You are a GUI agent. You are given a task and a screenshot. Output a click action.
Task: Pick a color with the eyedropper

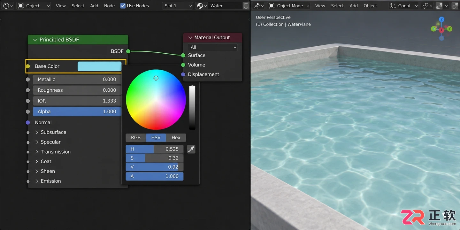tap(191, 149)
